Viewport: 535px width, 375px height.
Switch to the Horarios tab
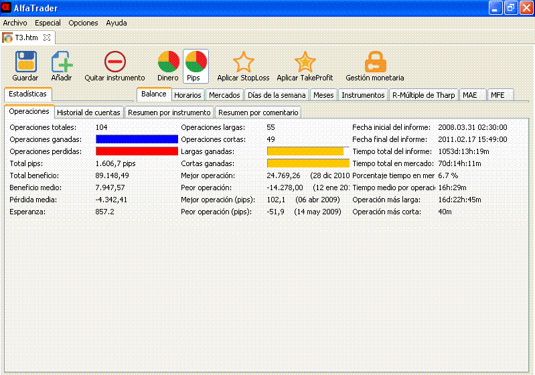[x=187, y=95]
